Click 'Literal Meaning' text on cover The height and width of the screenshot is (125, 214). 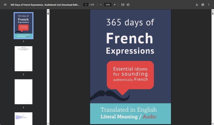point(119,117)
